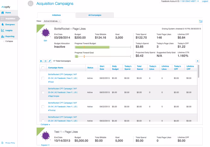Image resolution: width=210 pixels, height=147 pixels.
Task: Sort by Total Spend column header
Action: (140, 68)
